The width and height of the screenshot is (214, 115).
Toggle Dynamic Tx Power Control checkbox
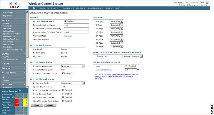tap(63, 73)
